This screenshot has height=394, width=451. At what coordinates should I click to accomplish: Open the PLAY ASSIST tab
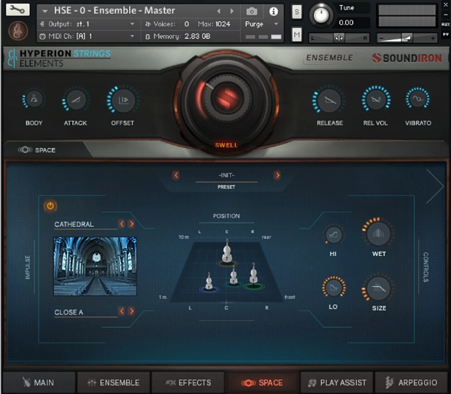337,382
